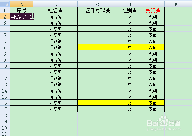
Task: Select column A header
Action: [21, 4]
